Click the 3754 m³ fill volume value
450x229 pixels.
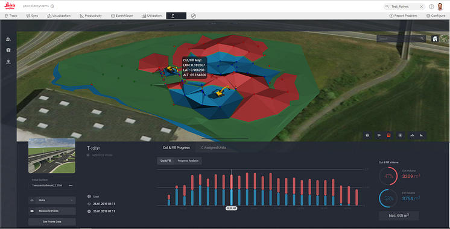tap(411, 198)
